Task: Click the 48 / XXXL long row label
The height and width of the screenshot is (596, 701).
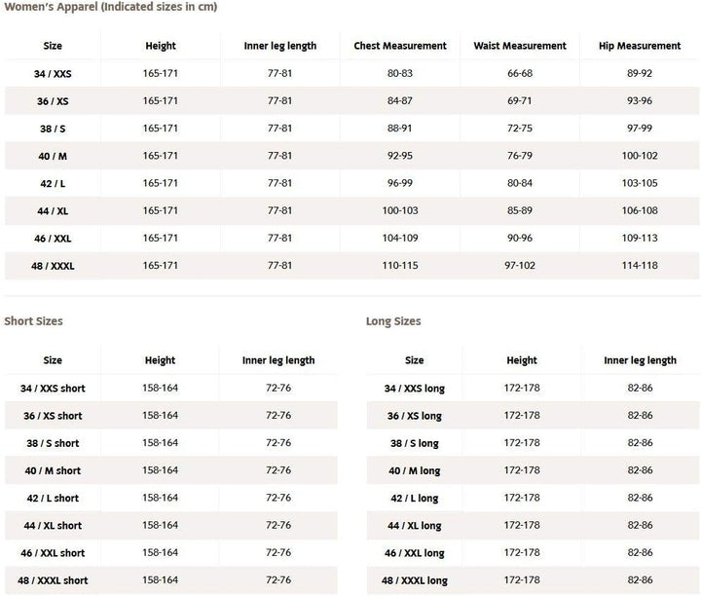Action: [x=414, y=580]
